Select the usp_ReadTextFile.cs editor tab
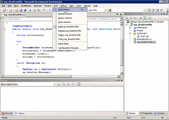The image size is (169, 120). [14, 15]
